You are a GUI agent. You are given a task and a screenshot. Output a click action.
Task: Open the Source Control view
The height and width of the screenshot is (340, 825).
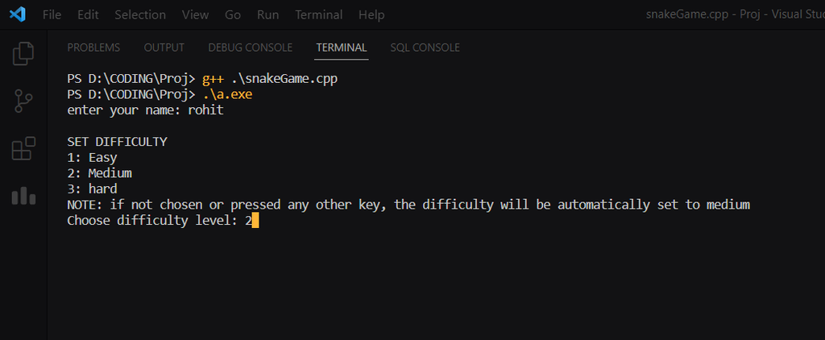pyautogui.click(x=23, y=101)
